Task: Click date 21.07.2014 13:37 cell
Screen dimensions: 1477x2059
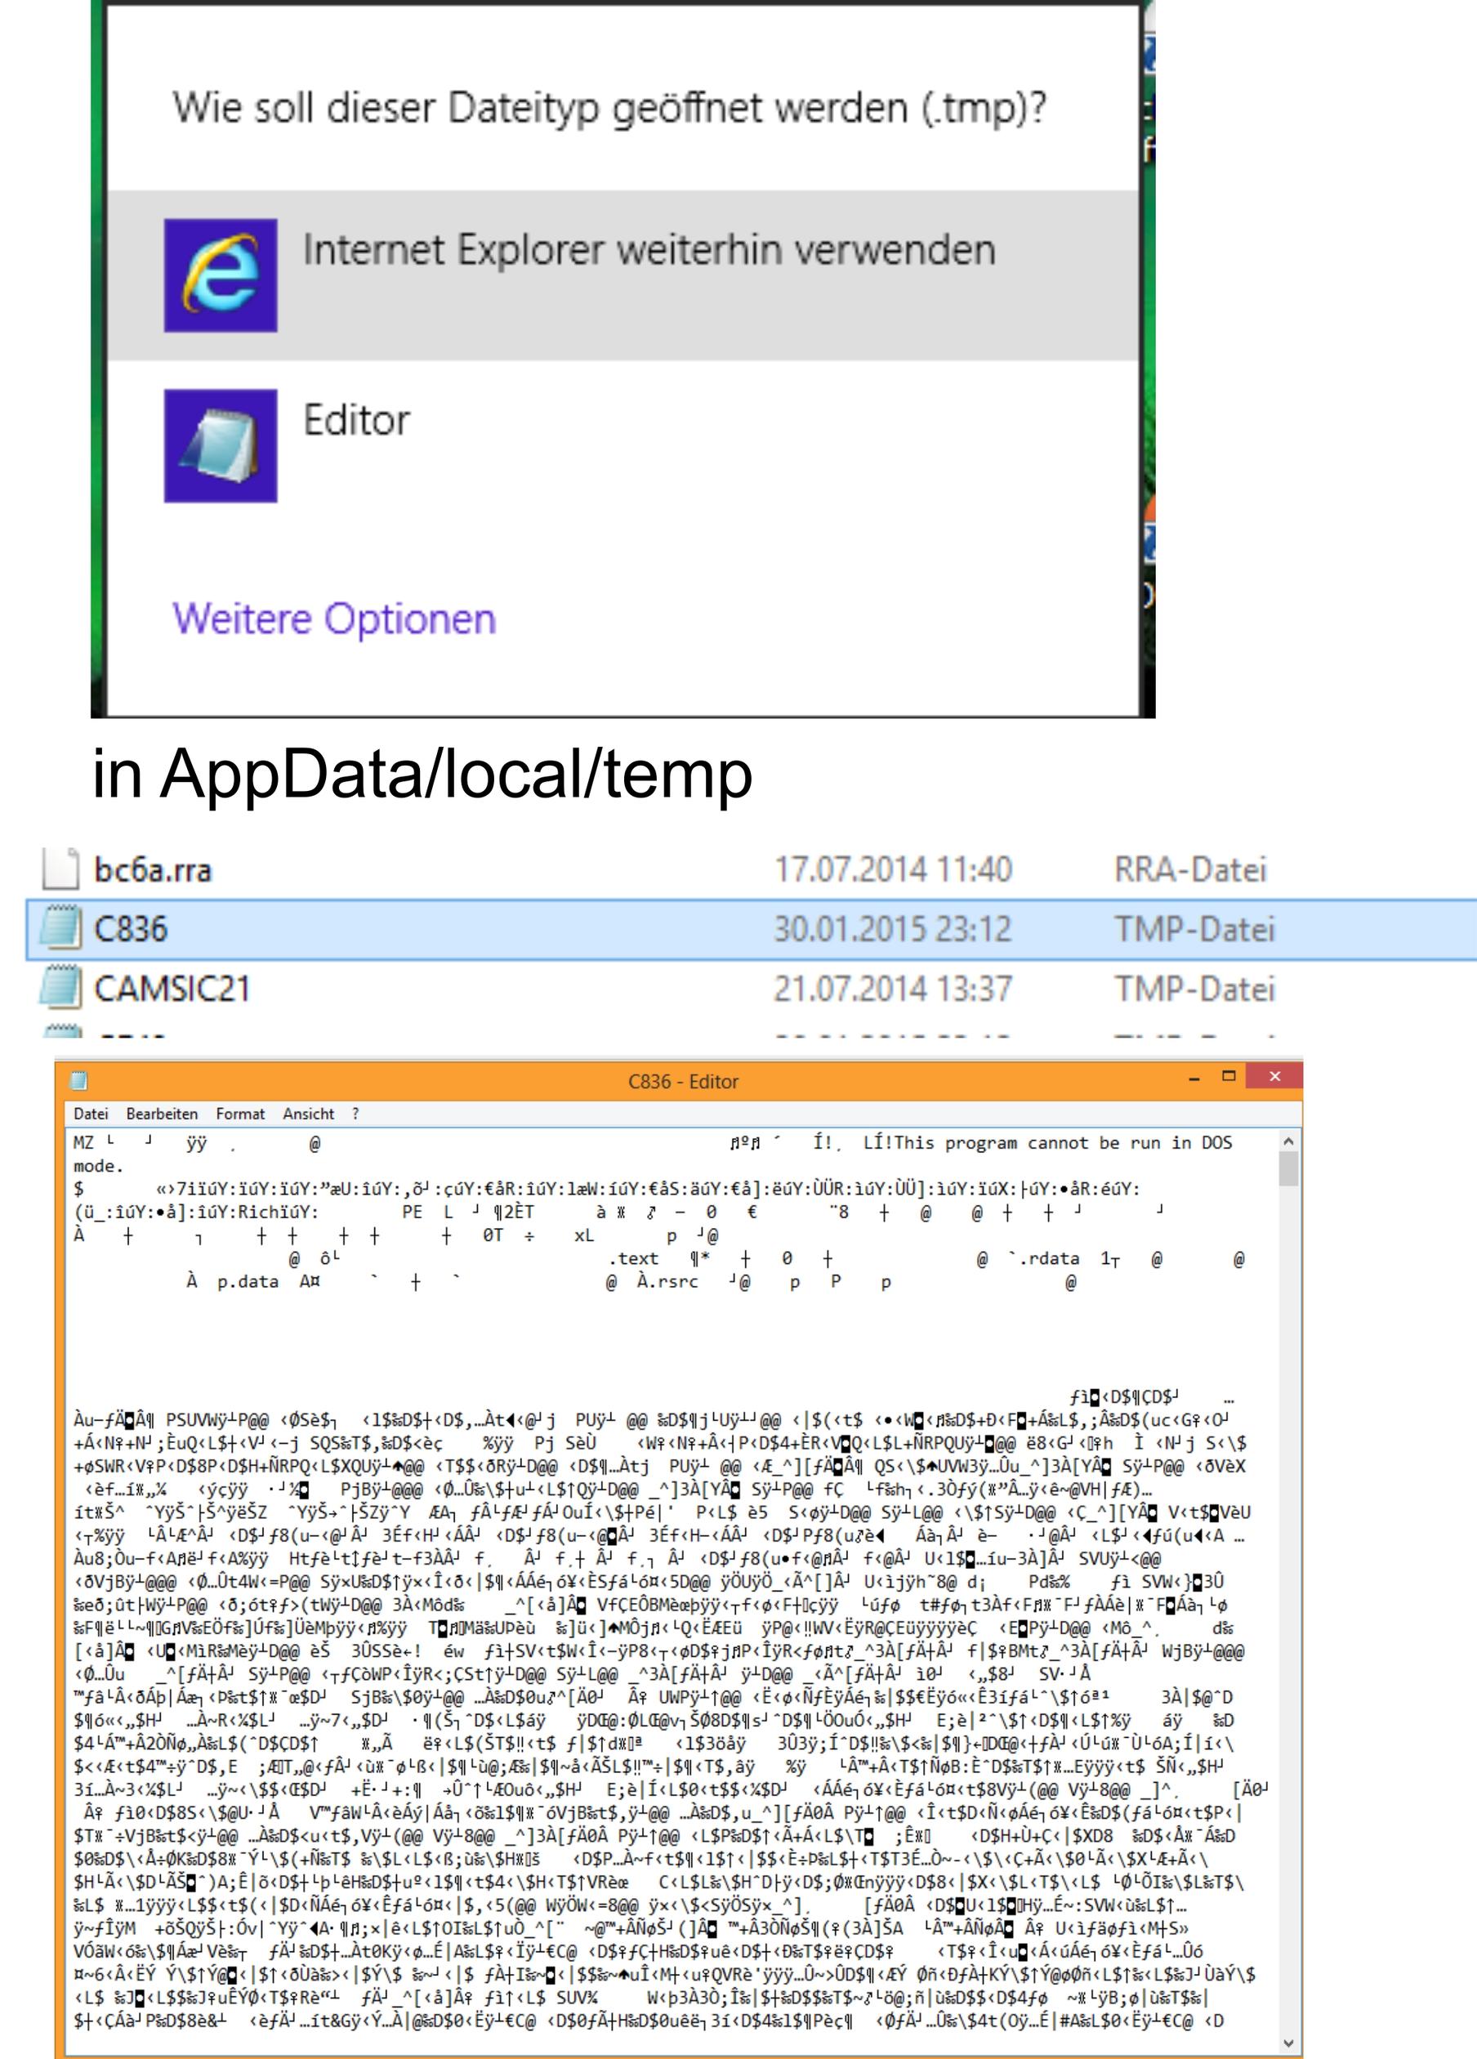Action: coord(892,989)
